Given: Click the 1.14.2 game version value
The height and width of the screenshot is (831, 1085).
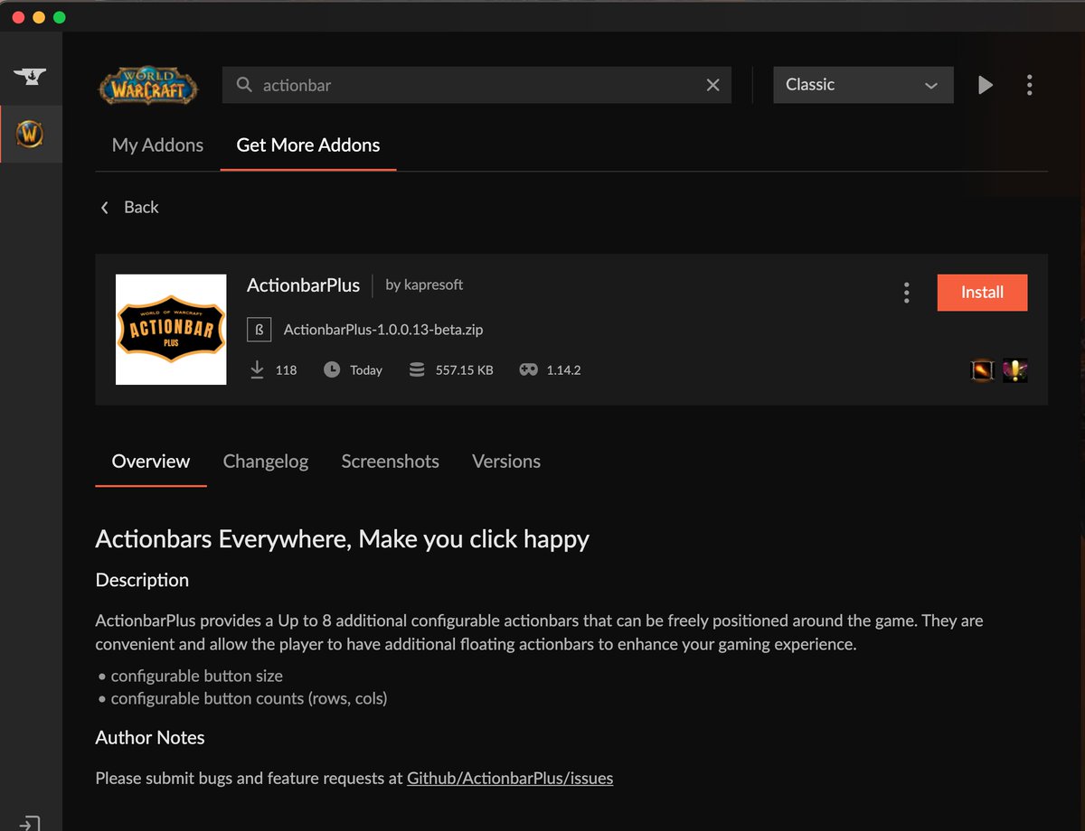Looking at the screenshot, I should pyautogui.click(x=563, y=370).
